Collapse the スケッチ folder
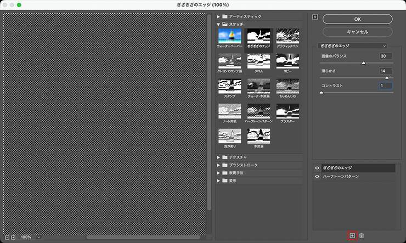This screenshot has height=243, width=406. 218,24
